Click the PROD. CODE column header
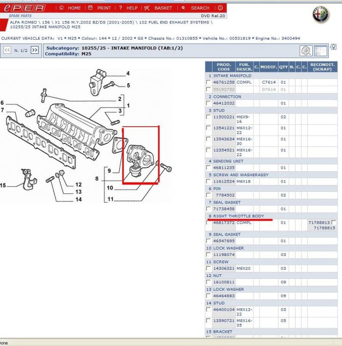342x346 pixels. (224, 67)
